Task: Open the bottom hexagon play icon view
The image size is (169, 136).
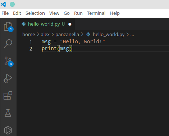Action: coord(8,130)
